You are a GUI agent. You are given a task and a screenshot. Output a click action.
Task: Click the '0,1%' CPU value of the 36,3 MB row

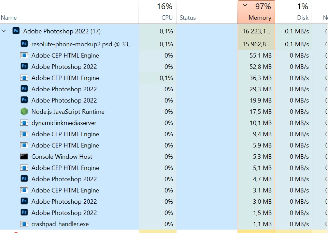(166, 78)
